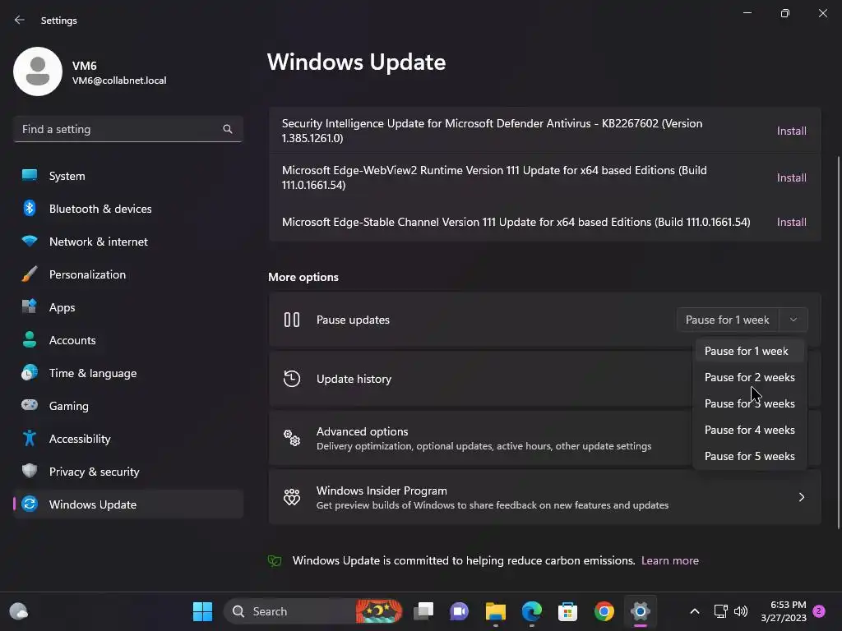Open Time & language clock icon
The width and height of the screenshot is (842, 631).
click(30, 372)
